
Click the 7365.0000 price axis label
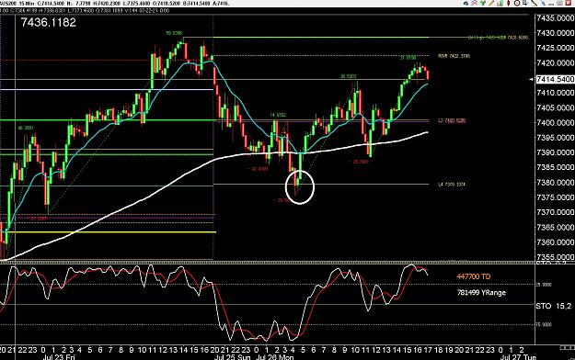555,227
